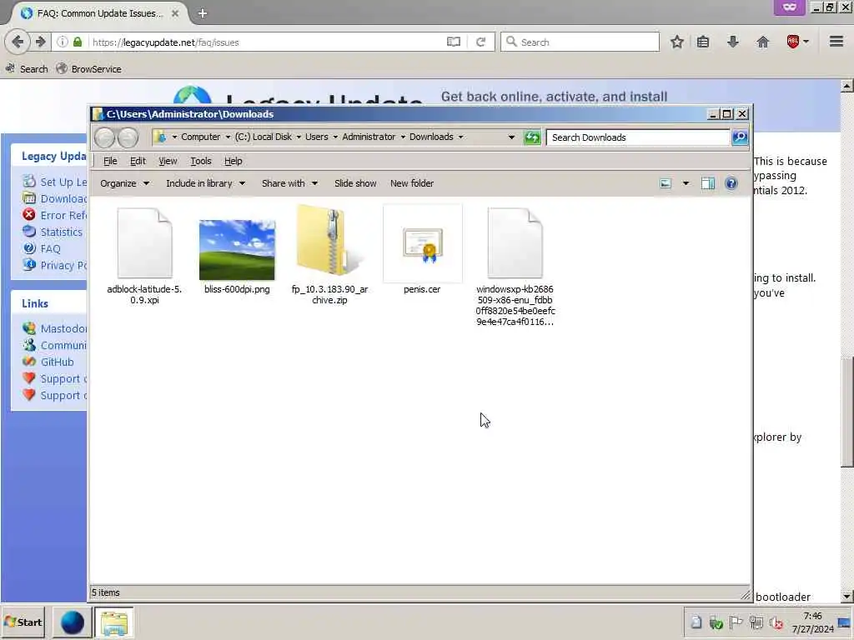Click the blue globe browser taskbar icon
This screenshot has height=640, width=854.
coord(72,622)
